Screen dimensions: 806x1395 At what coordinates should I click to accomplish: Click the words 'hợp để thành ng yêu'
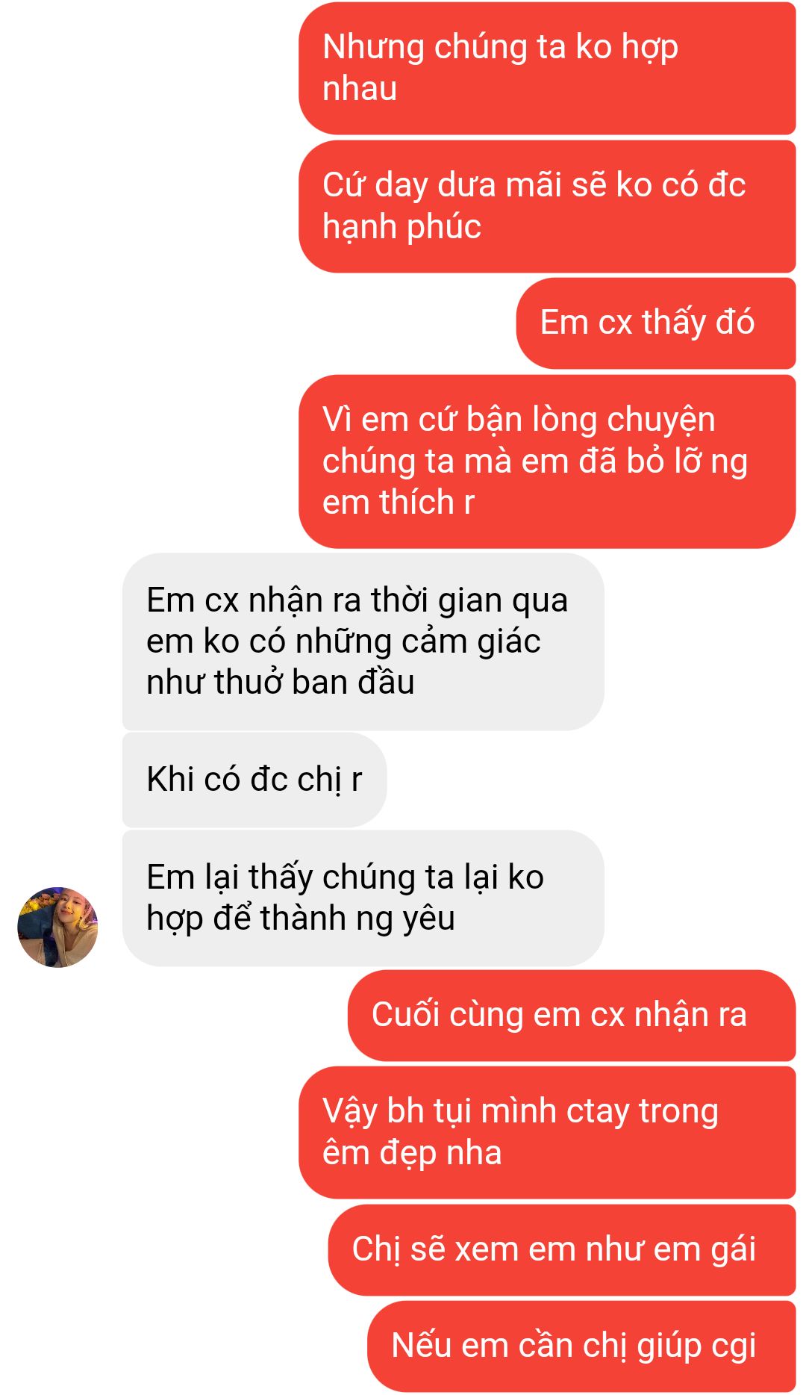(301, 919)
